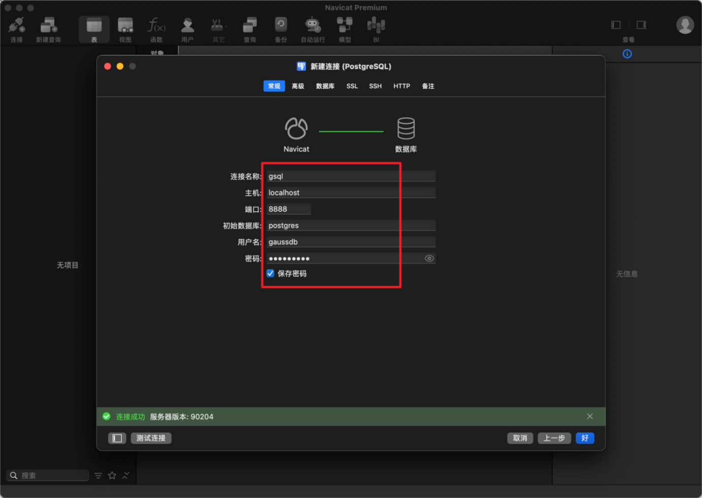Screen dimensions: 702x498
Task: Click the star favorites icon at bottom left
Action: coord(112,476)
